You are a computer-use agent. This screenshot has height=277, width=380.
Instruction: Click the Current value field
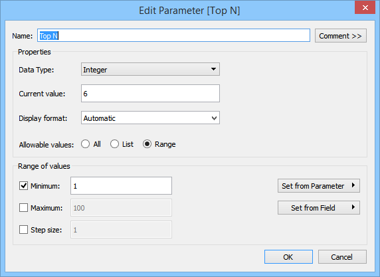click(150, 94)
